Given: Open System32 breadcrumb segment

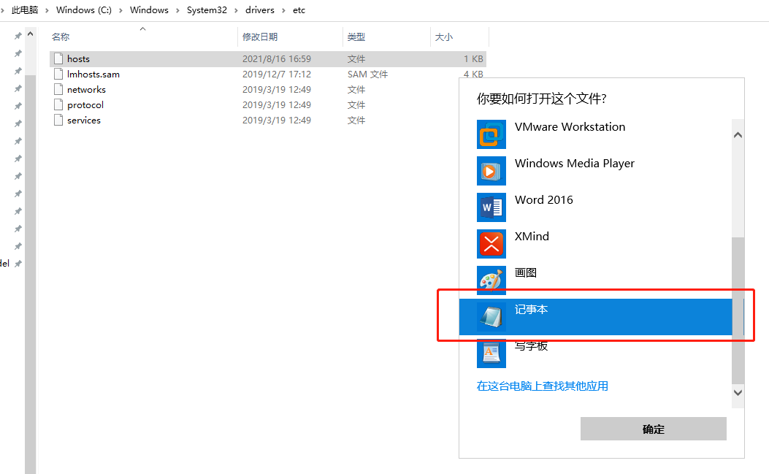Looking at the screenshot, I should pyautogui.click(x=207, y=9).
